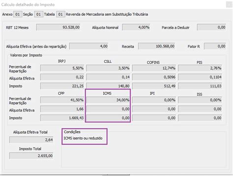Click Alíquota Efetiva Total field 2,64
Viewport: 233px width, 177px height.
(x=31, y=140)
